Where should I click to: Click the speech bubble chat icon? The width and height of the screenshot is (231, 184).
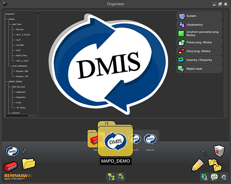point(214,177)
